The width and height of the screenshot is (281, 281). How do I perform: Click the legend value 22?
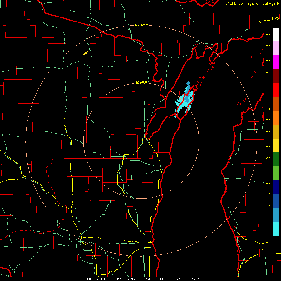268,170
